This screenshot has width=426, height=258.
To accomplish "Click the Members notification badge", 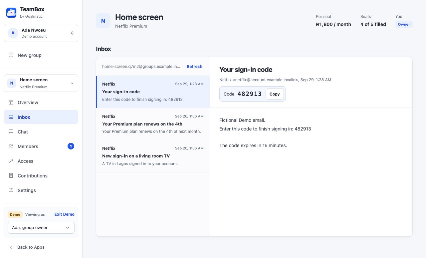I will click(71, 146).
